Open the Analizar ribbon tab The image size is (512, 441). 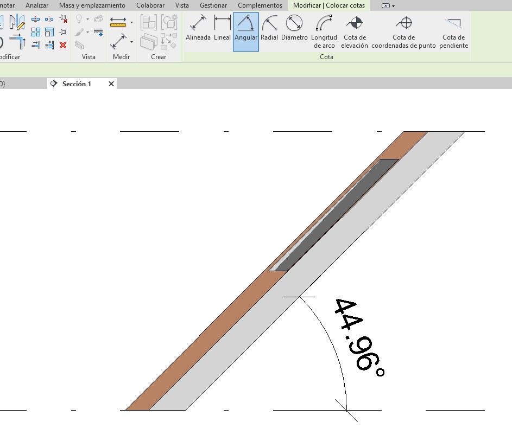(37, 5)
